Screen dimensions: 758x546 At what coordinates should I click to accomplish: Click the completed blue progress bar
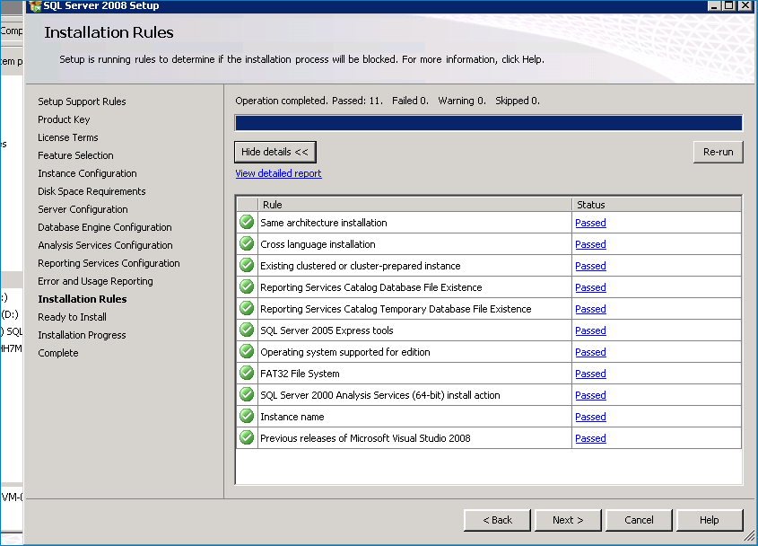tap(488, 123)
